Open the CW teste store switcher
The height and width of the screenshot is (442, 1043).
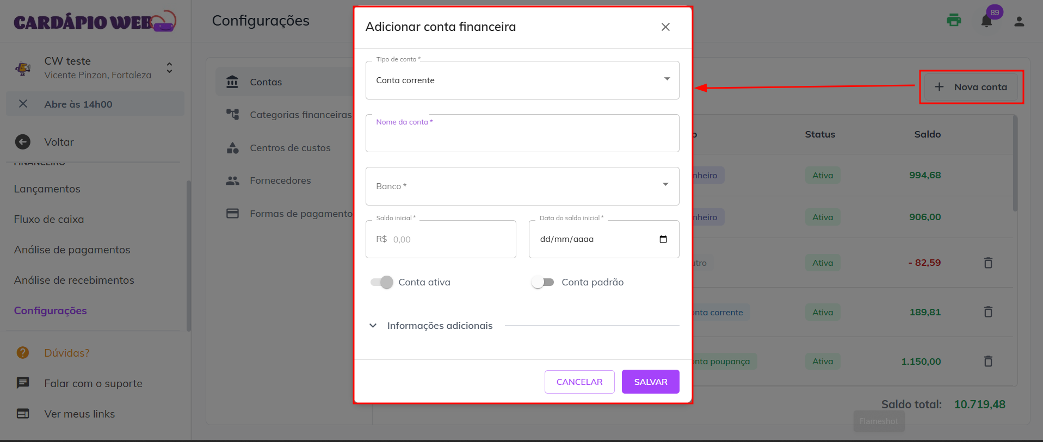coord(169,68)
